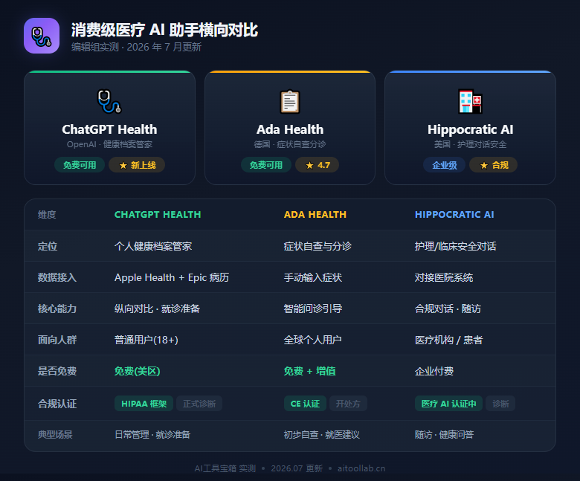This screenshot has height=481, width=580.
Task: Click the hospital icon on Hippocratic AI card
Action: point(470,101)
